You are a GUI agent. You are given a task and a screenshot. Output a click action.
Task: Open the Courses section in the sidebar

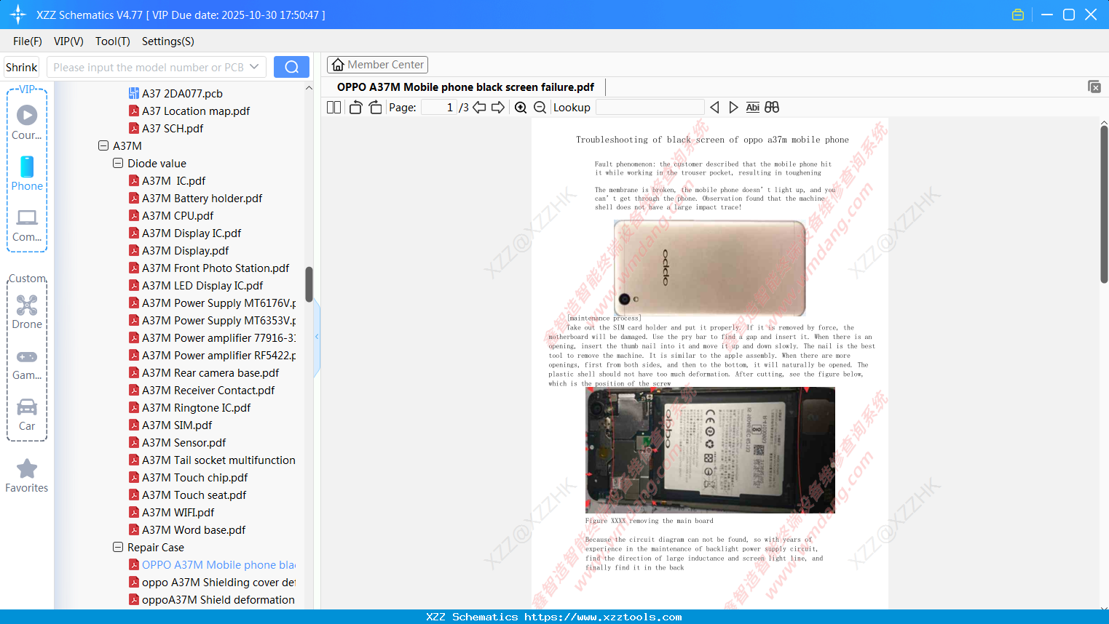(27, 122)
